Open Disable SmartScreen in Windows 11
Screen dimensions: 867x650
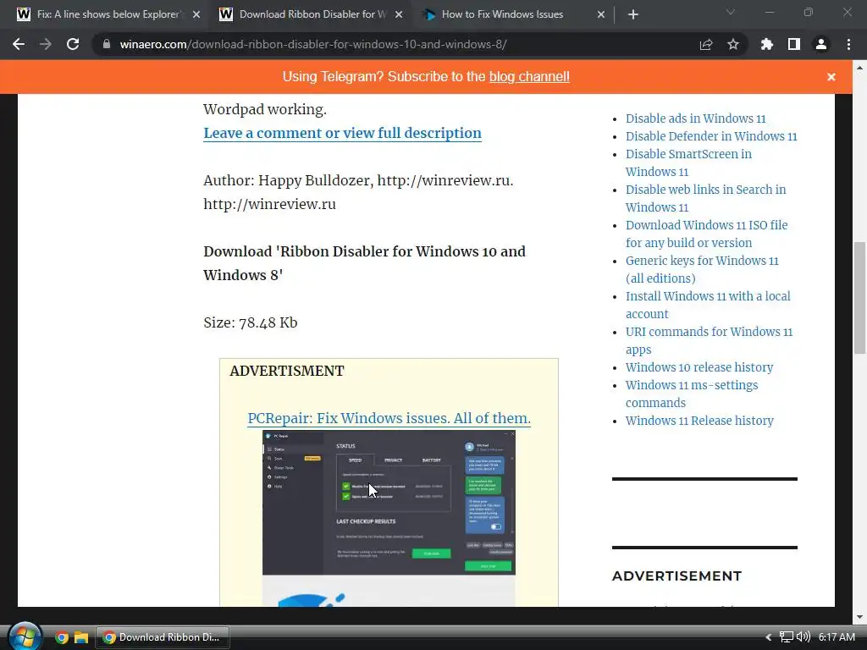[688, 162]
